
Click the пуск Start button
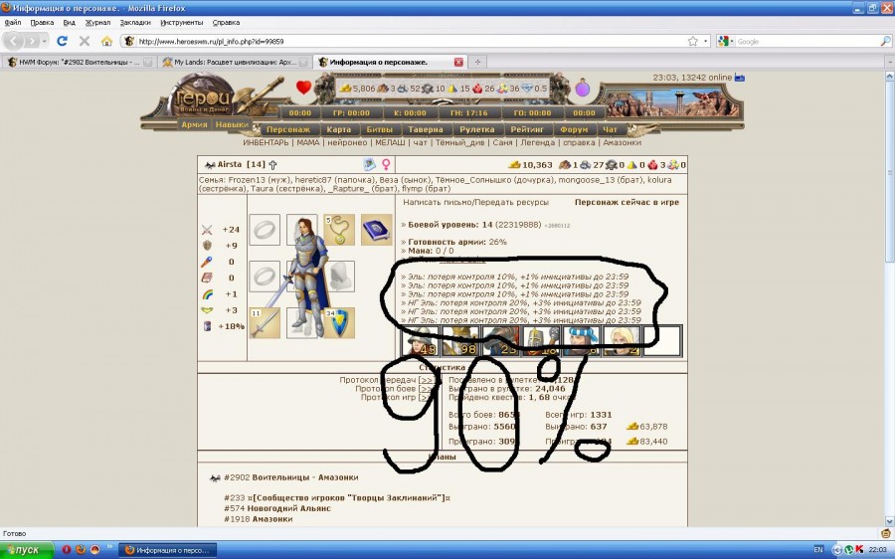coord(26,550)
